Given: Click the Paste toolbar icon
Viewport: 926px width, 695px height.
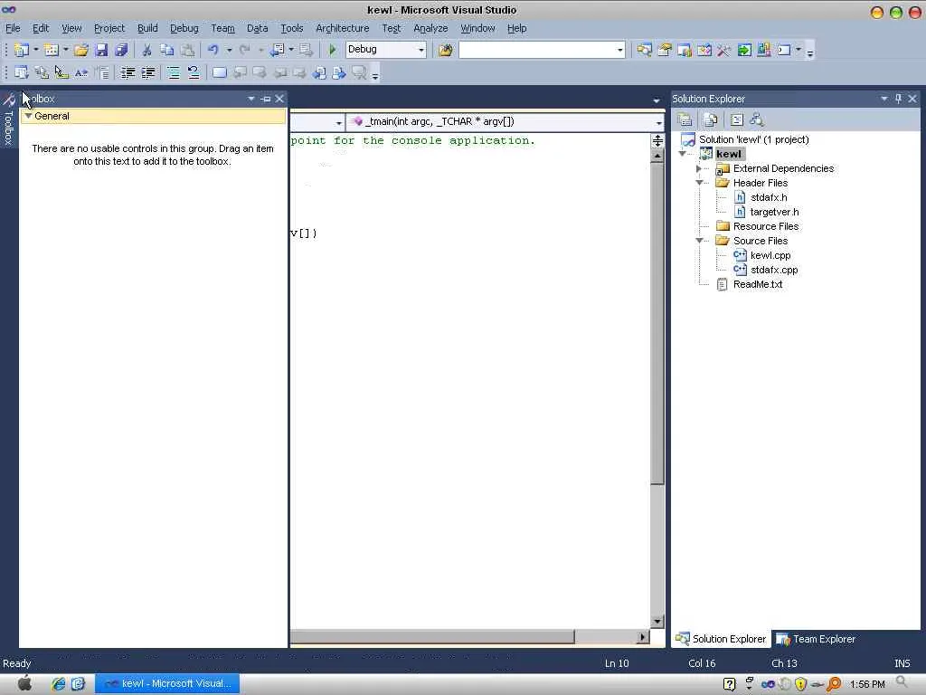Looking at the screenshot, I should pos(187,51).
